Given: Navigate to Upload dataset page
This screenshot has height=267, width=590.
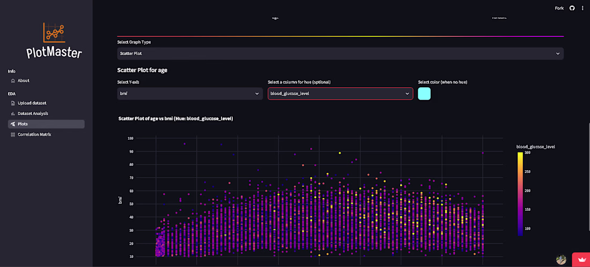Looking at the screenshot, I should coord(32,103).
